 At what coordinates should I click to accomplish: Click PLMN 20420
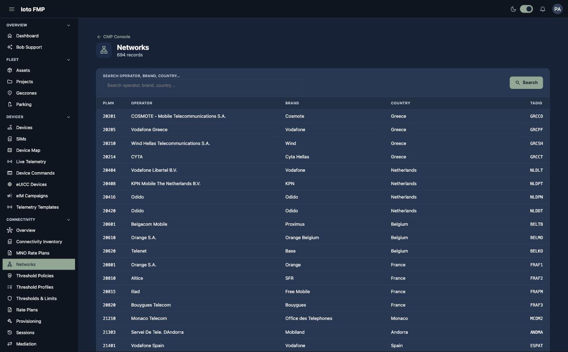(109, 211)
